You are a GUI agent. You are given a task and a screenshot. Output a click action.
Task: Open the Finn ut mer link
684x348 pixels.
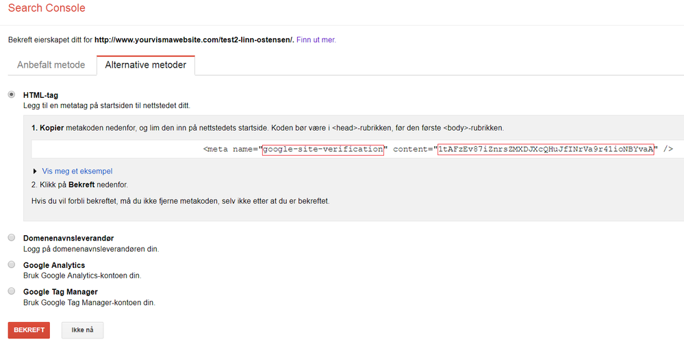pyautogui.click(x=316, y=40)
